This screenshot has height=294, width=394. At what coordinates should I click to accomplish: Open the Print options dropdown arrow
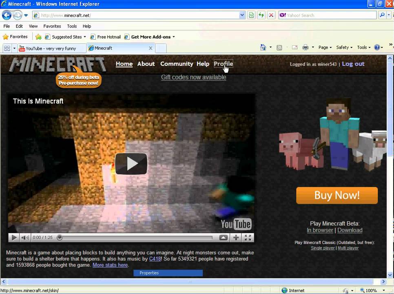pos(313,47)
